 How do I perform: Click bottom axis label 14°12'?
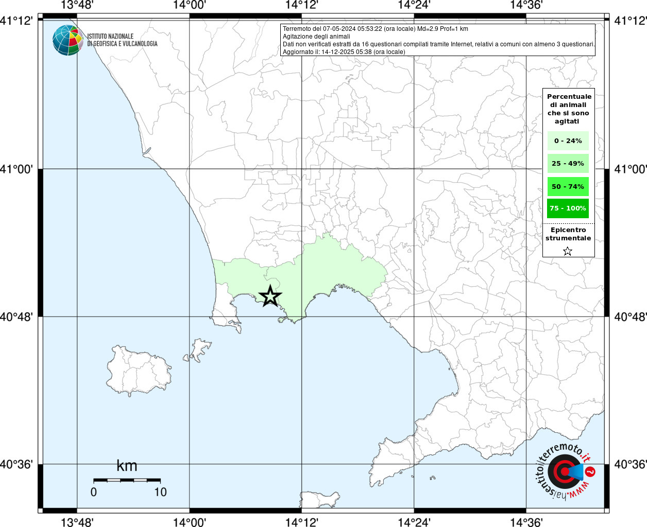click(301, 522)
